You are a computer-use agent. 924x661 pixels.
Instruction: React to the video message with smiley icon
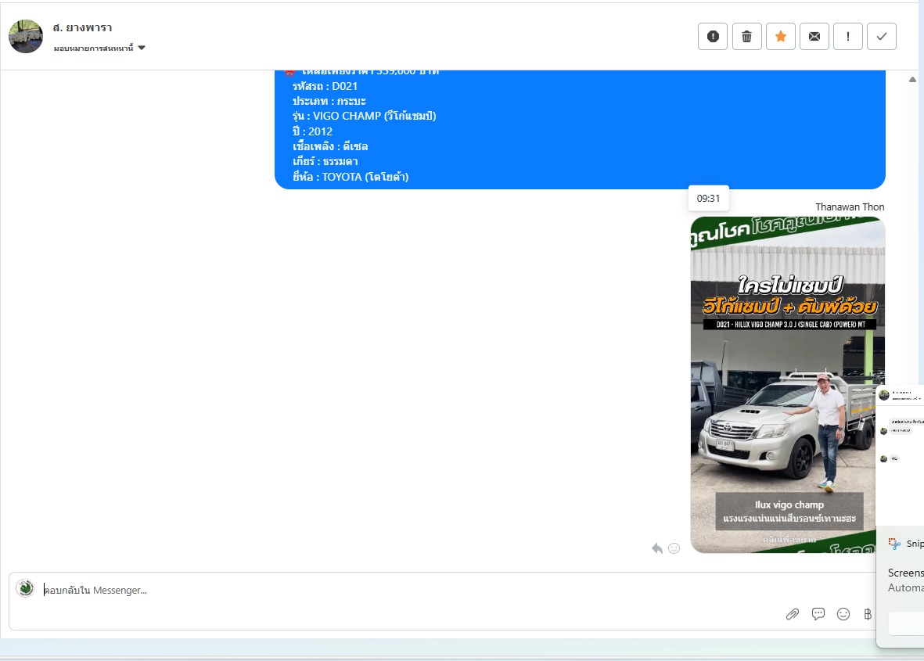pos(674,548)
